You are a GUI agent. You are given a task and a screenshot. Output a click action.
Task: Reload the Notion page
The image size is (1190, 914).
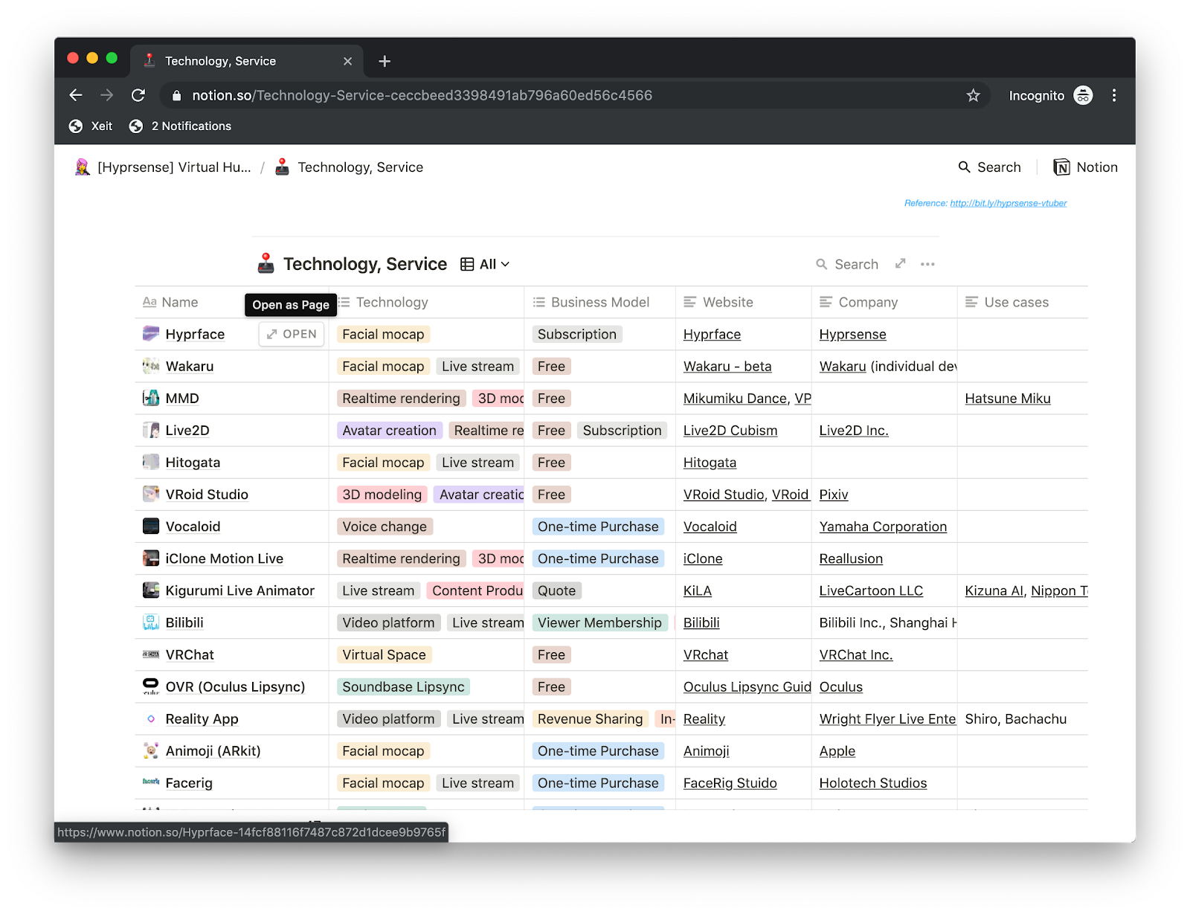(x=138, y=95)
